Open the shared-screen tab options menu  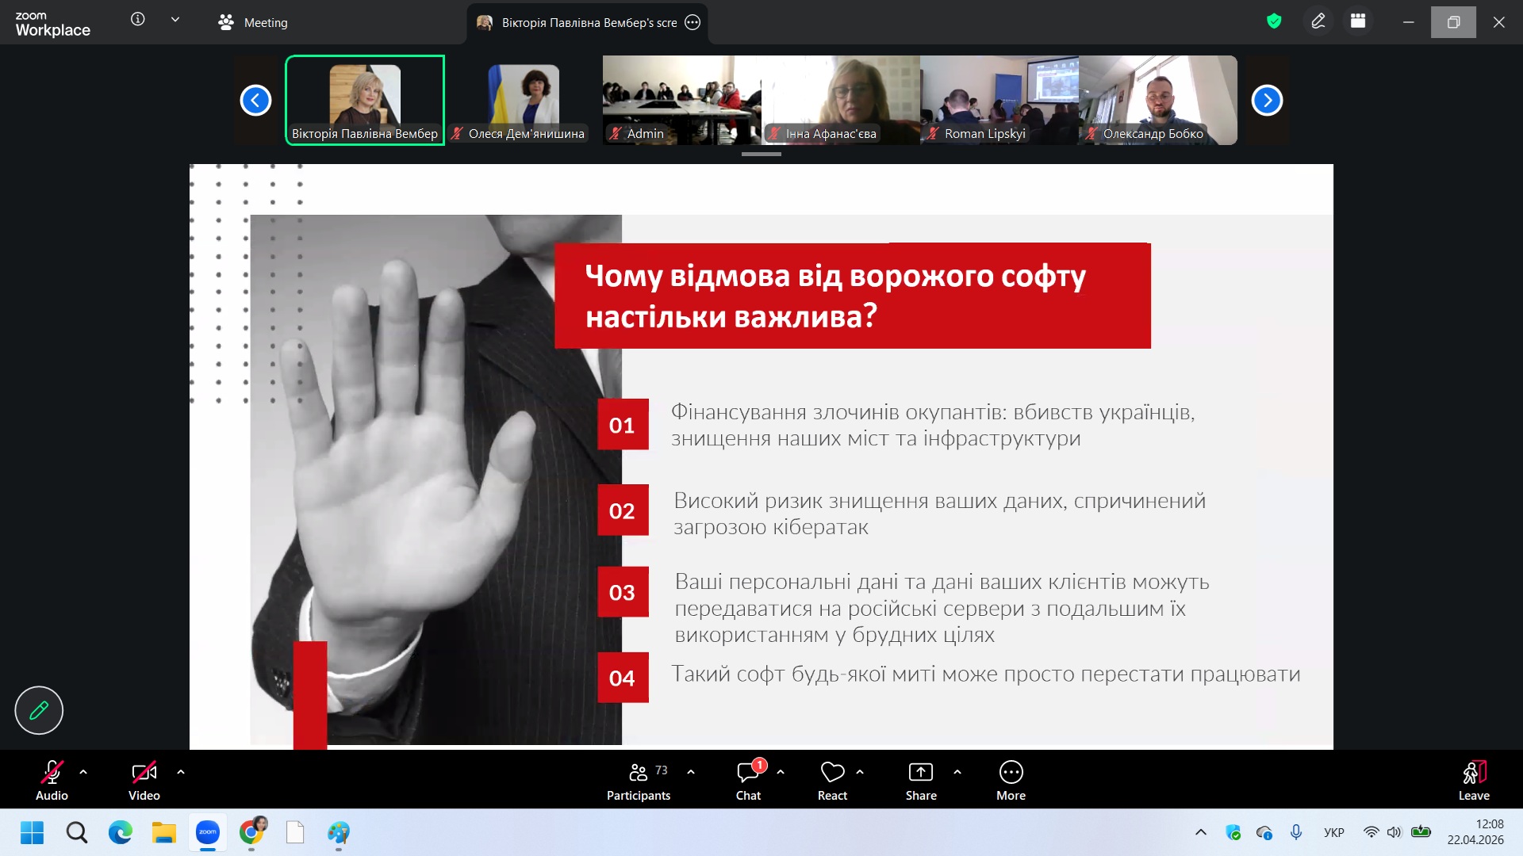click(692, 22)
